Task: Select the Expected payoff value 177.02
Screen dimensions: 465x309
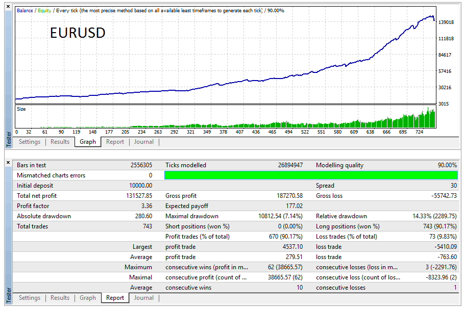Action: (295, 206)
